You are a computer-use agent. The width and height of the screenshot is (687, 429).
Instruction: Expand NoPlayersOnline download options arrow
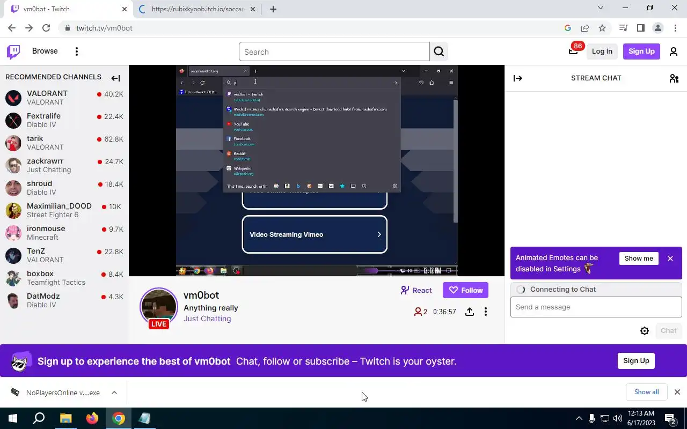point(114,393)
